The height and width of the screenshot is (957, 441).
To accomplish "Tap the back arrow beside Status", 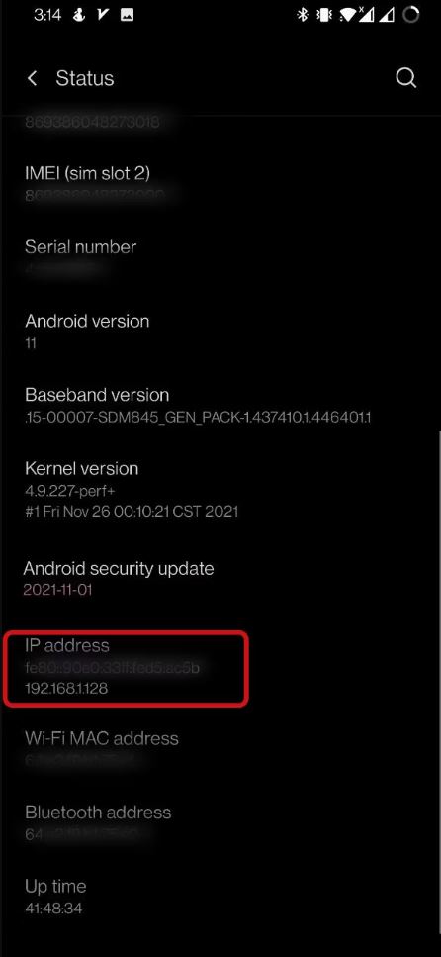I will 33,78.
